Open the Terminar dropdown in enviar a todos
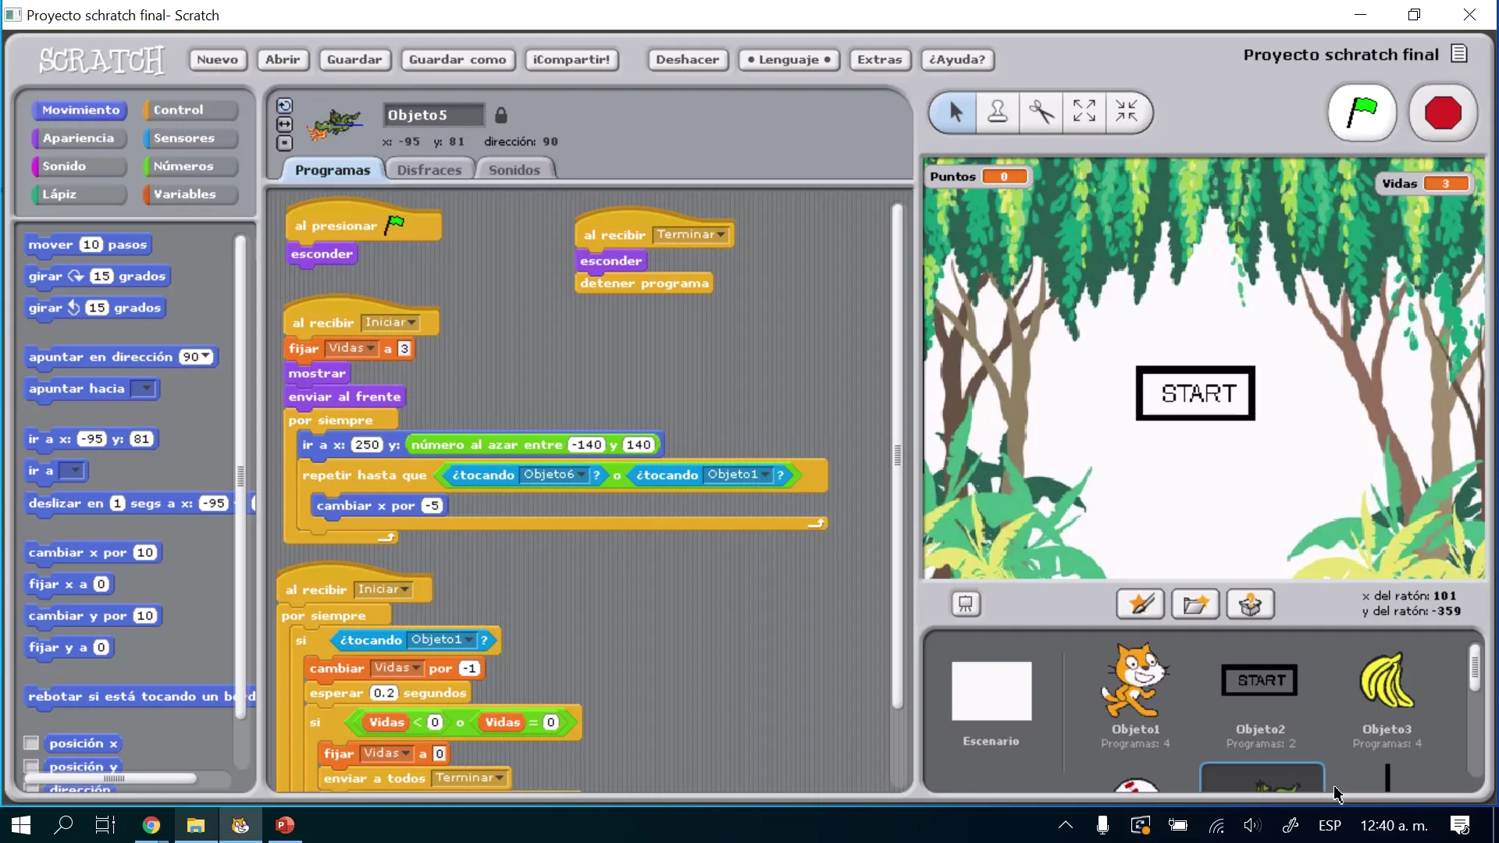Screen dimensions: 1499x843 tap(470, 778)
